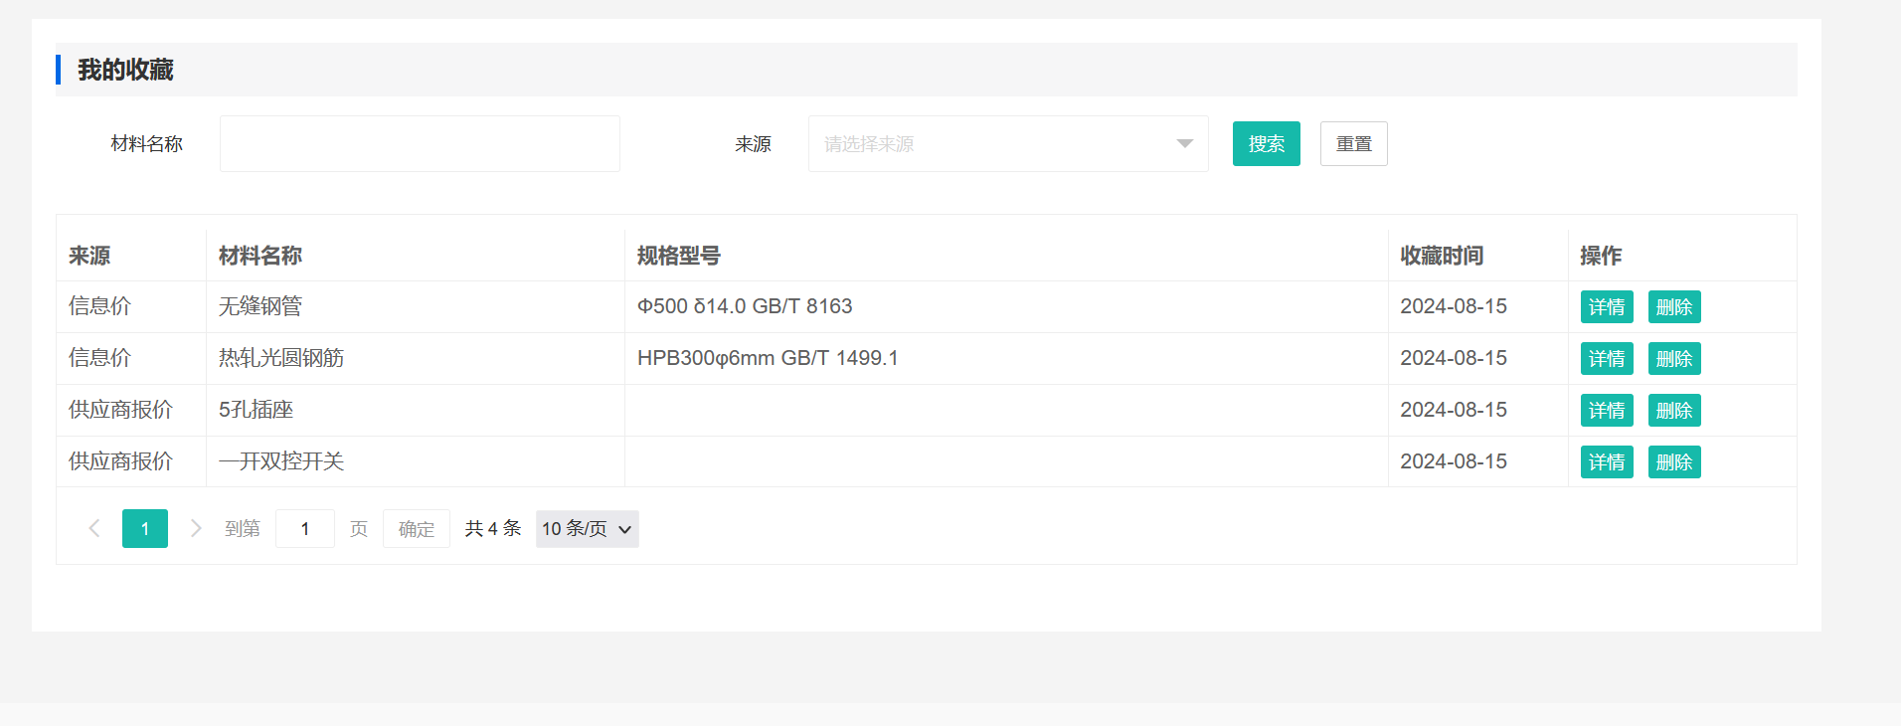
Task: Expand the 10 条/页 page size dropdown
Action: (x=587, y=529)
